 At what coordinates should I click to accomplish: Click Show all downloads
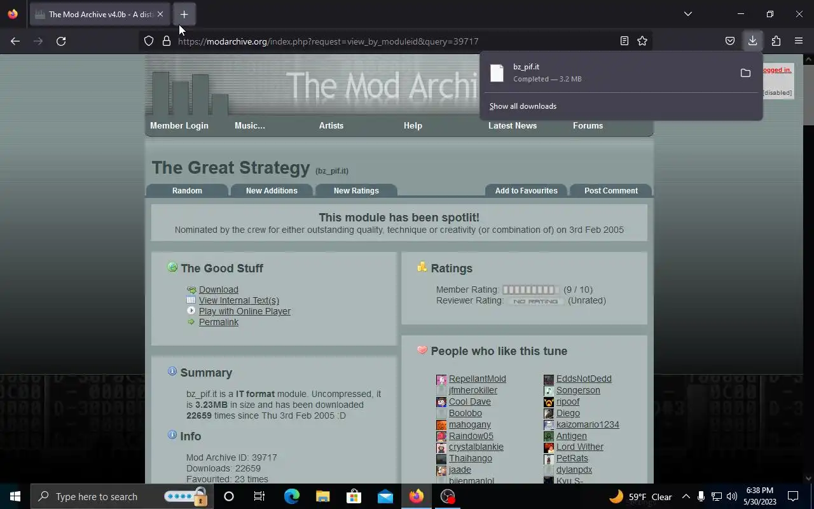click(x=523, y=106)
